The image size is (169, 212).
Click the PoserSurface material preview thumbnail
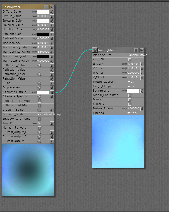pos(28,170)
